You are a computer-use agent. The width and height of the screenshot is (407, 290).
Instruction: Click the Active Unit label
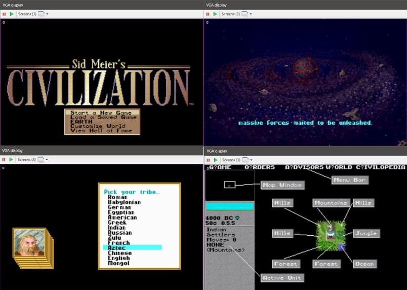(282, 278)
